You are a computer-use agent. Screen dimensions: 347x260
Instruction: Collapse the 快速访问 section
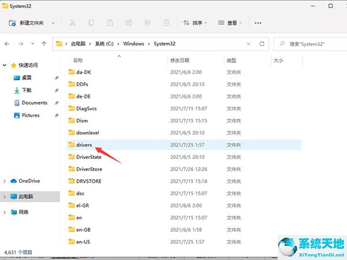click(x=5, y=65)
